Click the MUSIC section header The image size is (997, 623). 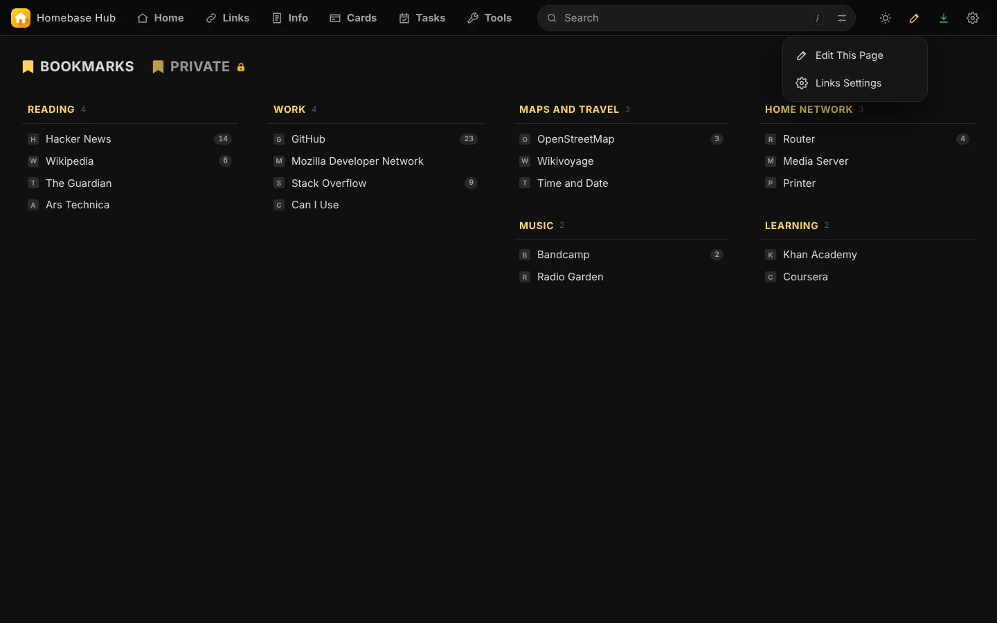click(537, 226)
